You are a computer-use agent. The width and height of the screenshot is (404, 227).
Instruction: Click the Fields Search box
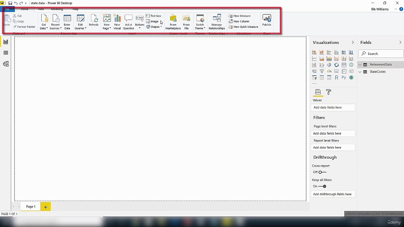point(381,54)
